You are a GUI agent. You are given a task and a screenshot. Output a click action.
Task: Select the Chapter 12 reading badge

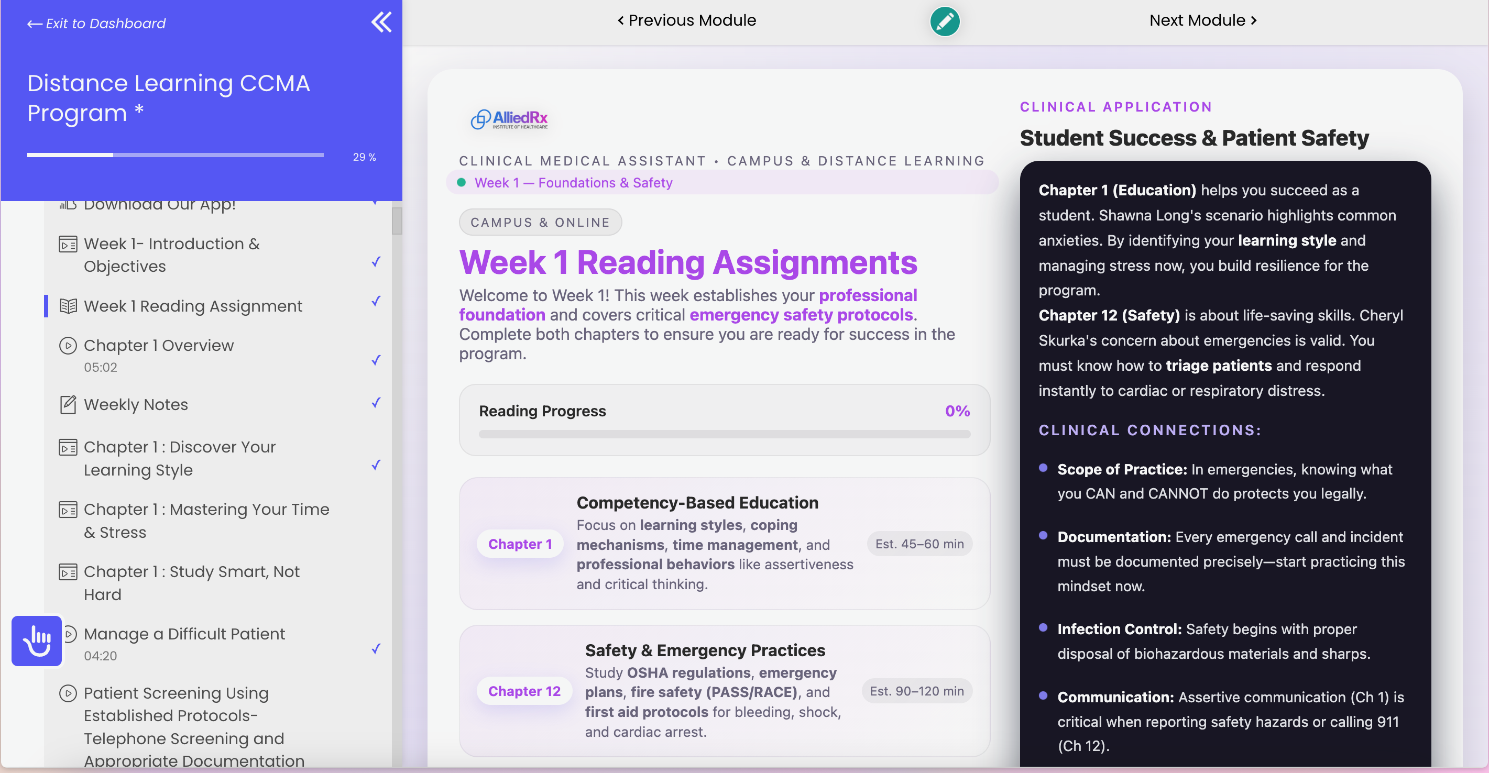coord(524,691)
